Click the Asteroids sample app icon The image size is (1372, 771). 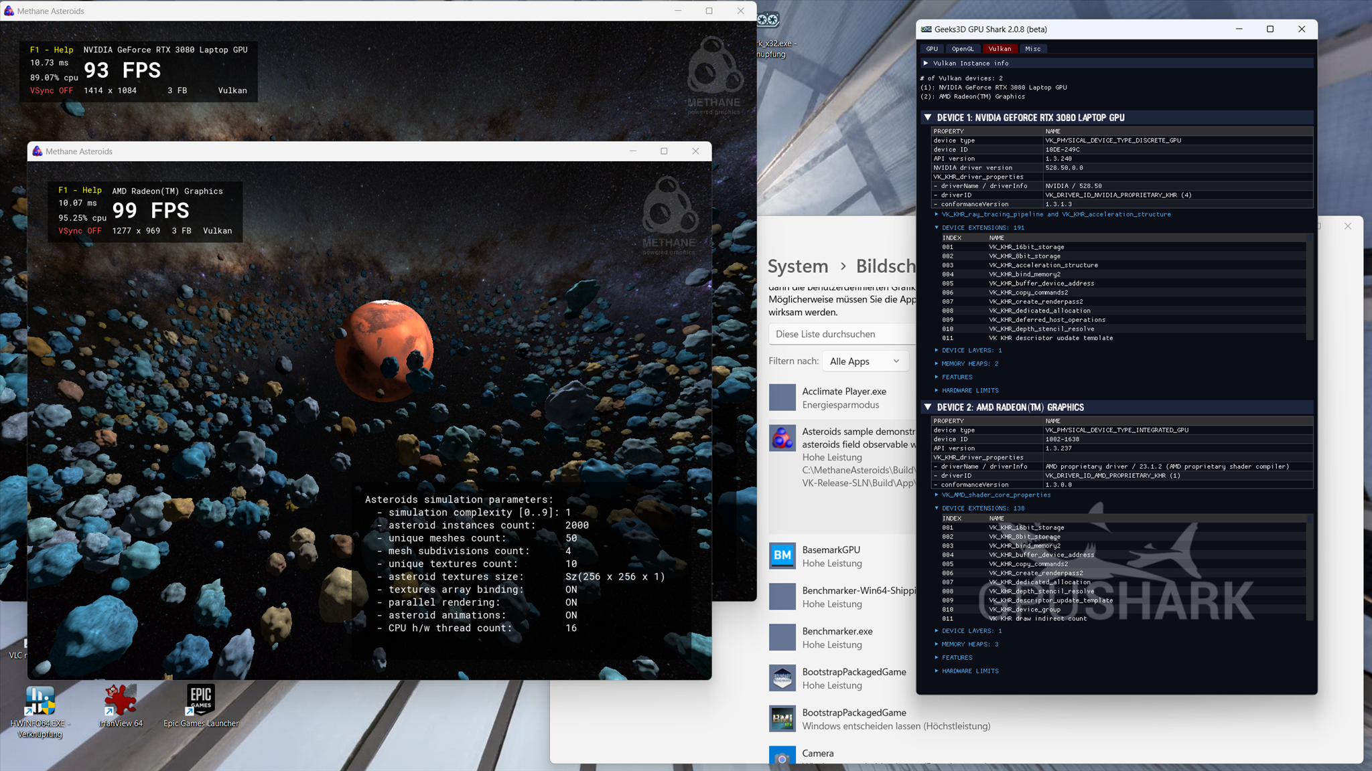coord(782,438)
